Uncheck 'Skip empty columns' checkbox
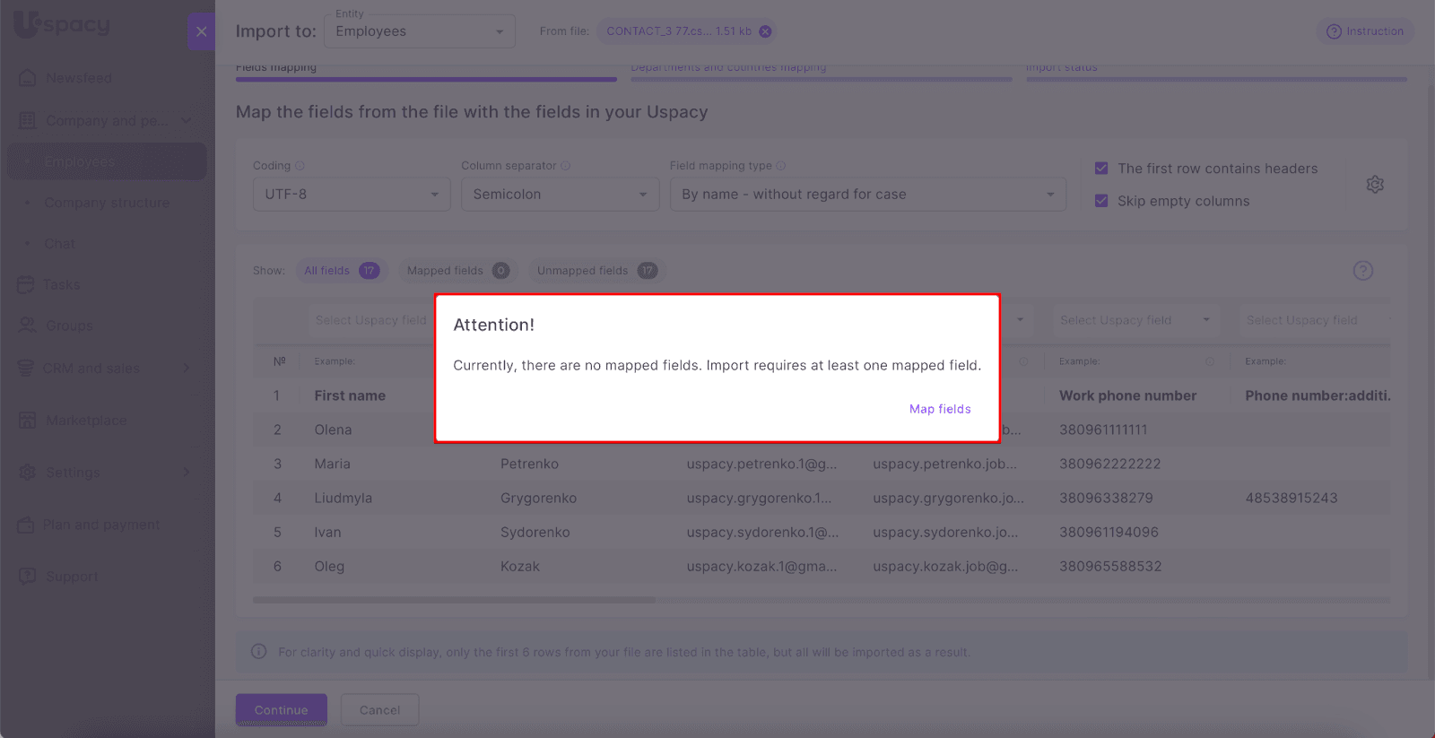Viewport: 1435px width, 738px height. 1101,201
